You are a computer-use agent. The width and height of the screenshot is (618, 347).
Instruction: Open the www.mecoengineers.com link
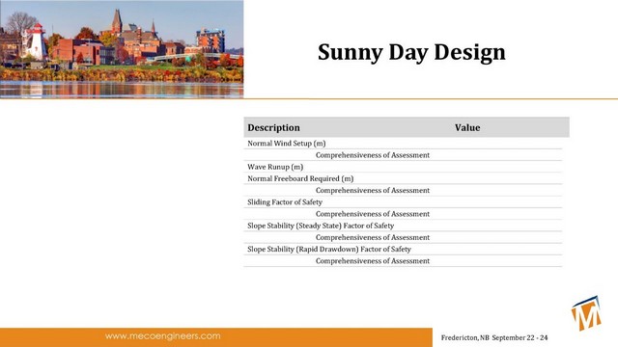(163, 336)
